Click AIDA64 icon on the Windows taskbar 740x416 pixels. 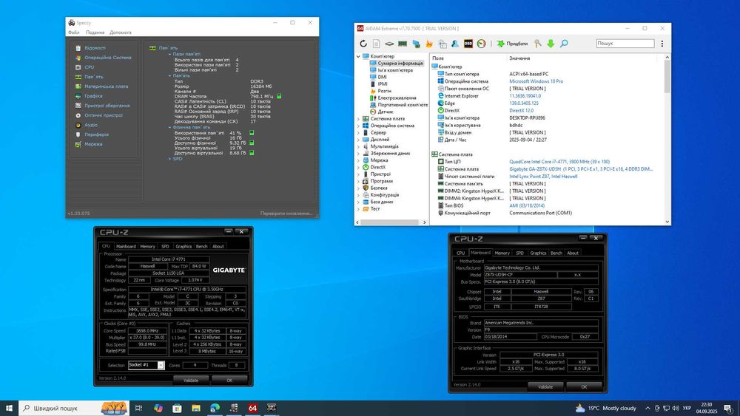[252, 408]
